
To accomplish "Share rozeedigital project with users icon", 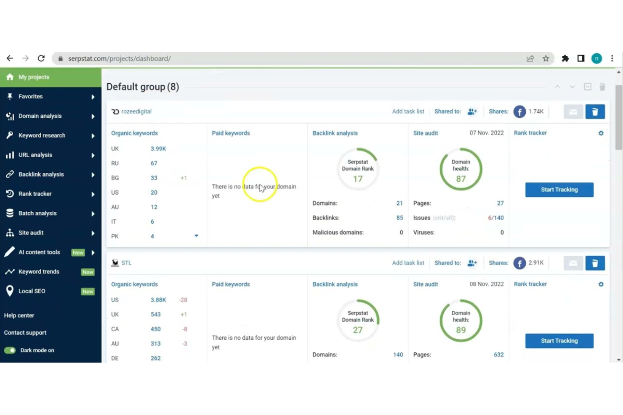I will (472, 111).
